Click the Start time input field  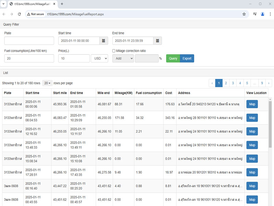click(79, 41)
